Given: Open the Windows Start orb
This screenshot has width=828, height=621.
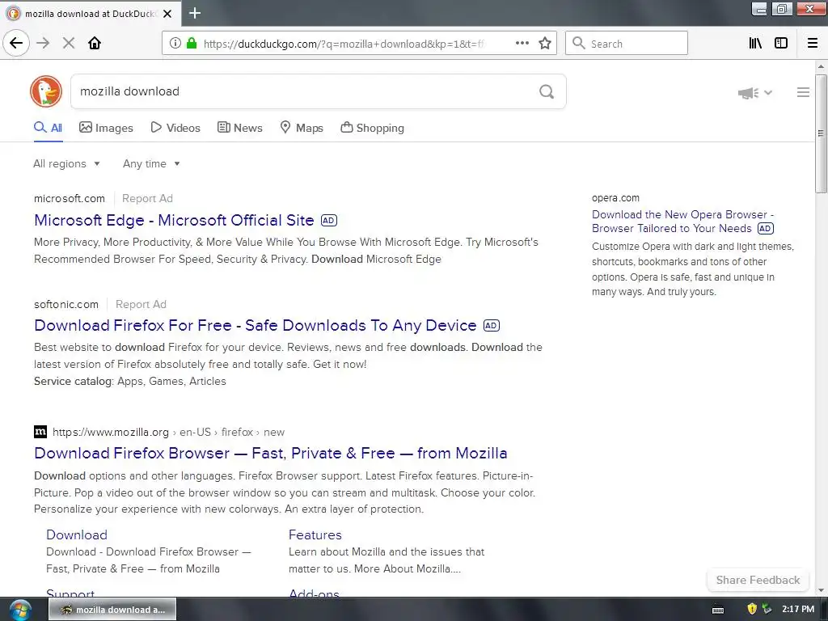Looking at the screenshot, I should tap(20, 610).
